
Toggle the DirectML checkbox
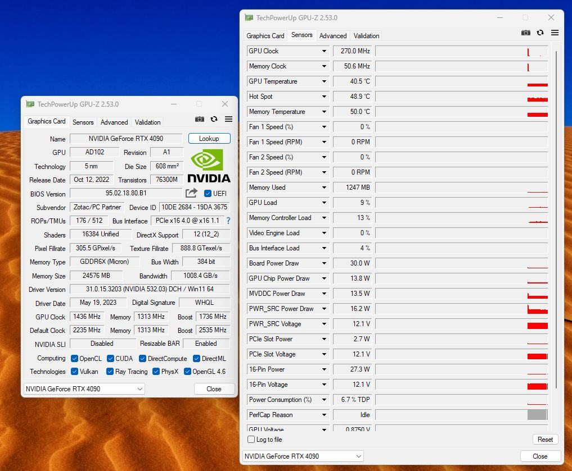(x=196, y=359)
